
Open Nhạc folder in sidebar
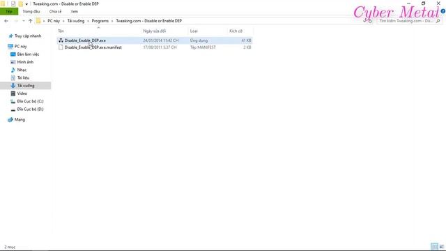click(22, 70)
